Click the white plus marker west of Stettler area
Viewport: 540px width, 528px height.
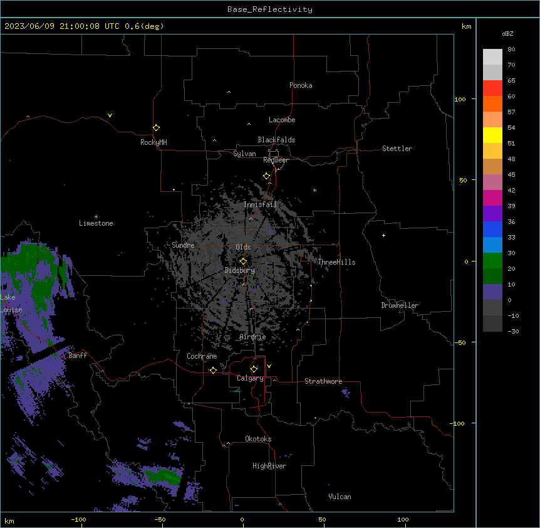[x=383, y=235]
